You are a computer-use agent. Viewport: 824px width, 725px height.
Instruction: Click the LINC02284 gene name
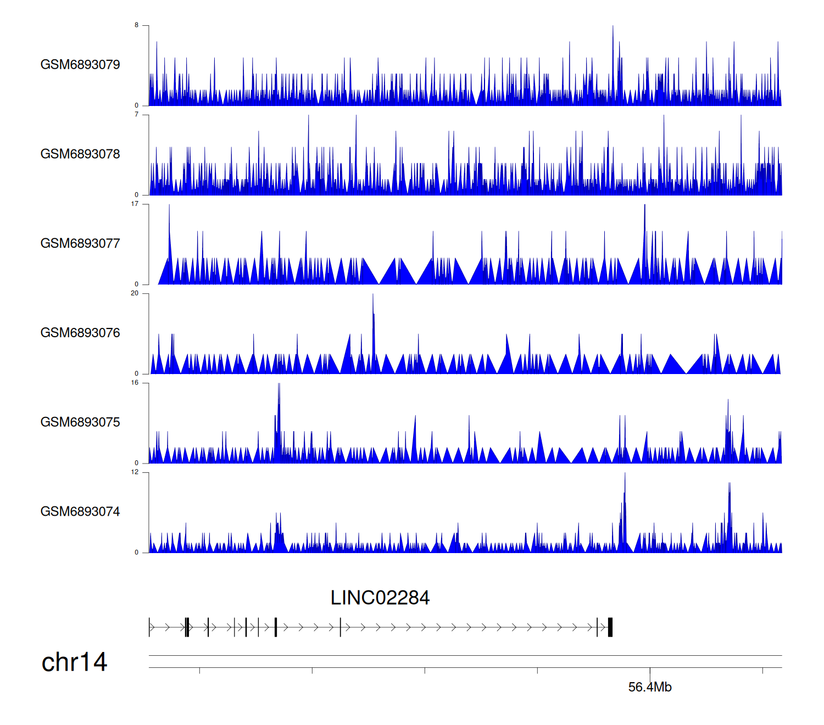coord(380,598)
